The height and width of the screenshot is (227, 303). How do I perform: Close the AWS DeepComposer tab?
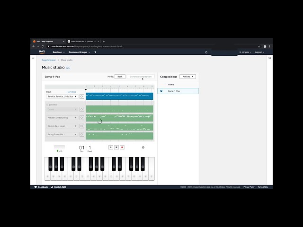pos(64,41)
